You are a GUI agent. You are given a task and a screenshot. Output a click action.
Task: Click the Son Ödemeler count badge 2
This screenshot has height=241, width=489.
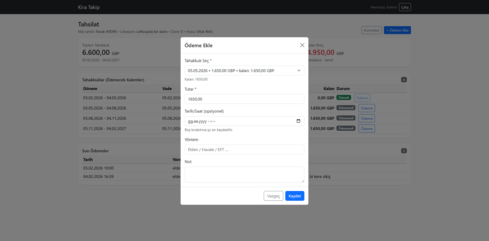(404, 151)
